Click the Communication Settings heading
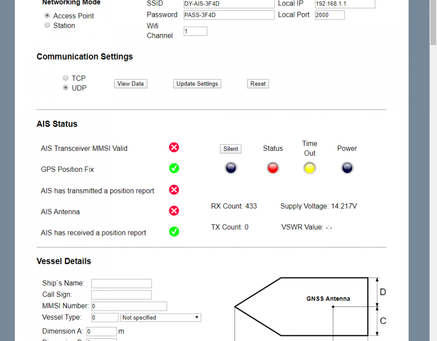This screenshot has height=341, width=437. click(85, 56)
